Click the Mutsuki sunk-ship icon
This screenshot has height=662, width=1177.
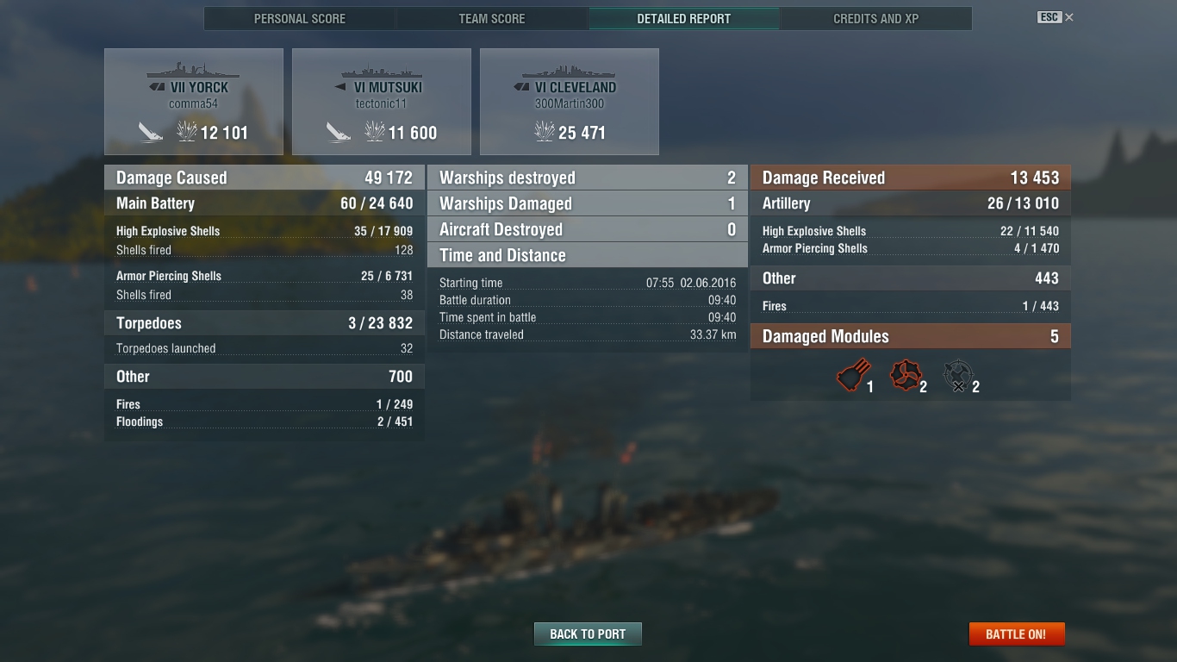pos(339,132)
